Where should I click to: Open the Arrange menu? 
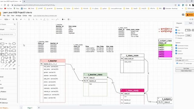18,16
